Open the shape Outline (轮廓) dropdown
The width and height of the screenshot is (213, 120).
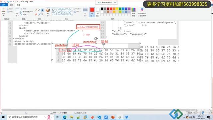[x=77, y=9]
